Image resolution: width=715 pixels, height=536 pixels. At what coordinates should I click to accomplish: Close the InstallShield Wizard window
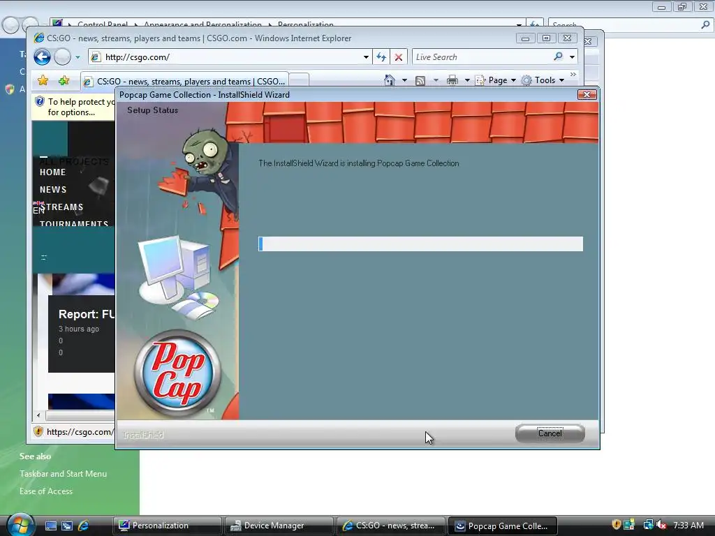pyautogui.click(x=587, y=94)
